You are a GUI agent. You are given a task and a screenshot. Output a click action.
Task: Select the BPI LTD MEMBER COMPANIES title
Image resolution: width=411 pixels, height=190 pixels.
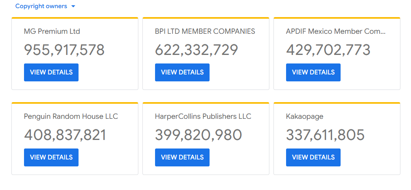pos(205,31)
